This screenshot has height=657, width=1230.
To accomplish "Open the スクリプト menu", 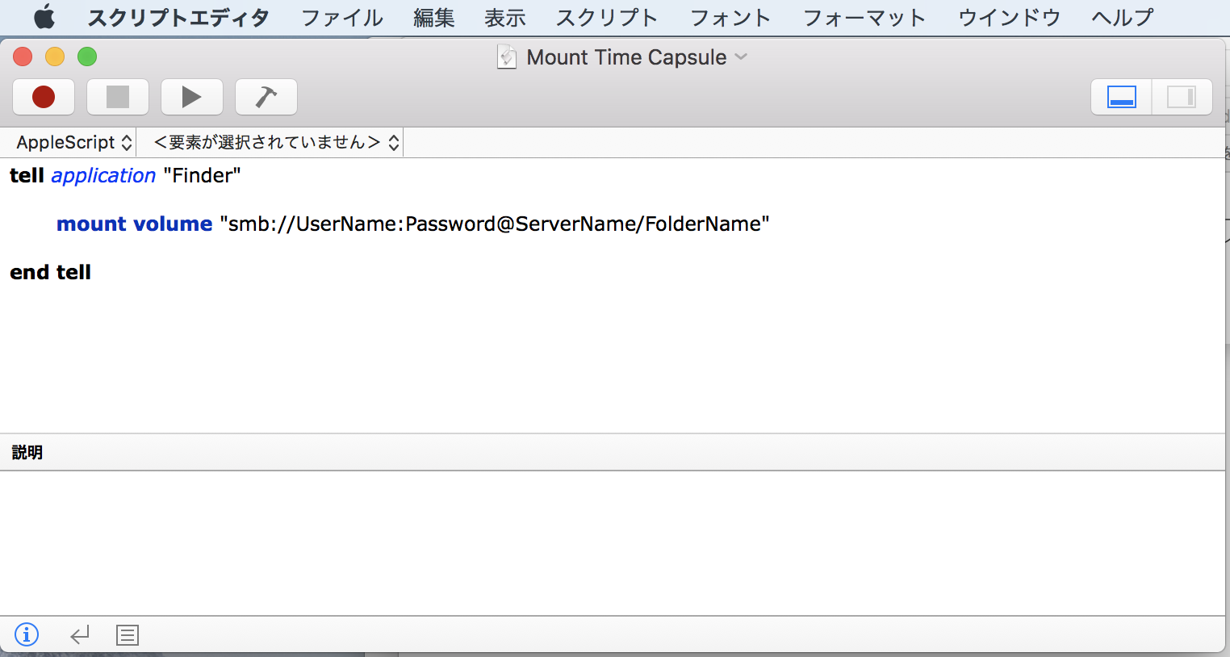I will click(607, 18).
